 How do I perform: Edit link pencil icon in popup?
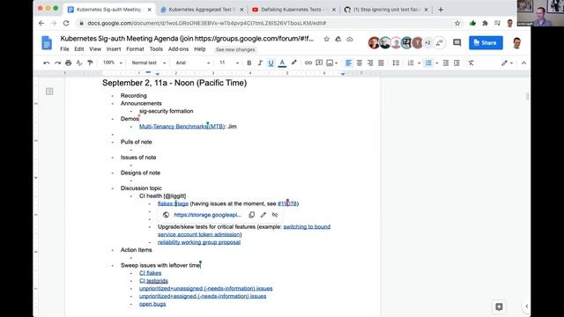(263, 215)
